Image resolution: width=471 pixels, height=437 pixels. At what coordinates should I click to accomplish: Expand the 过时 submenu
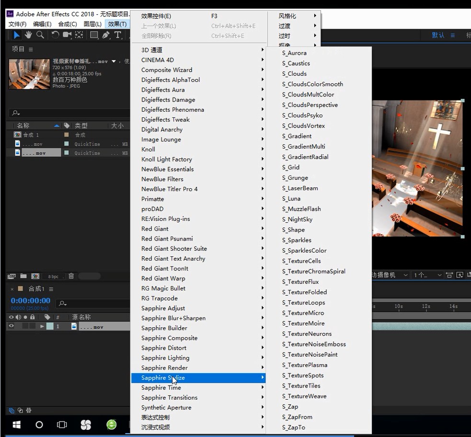[x=294, y=36]
